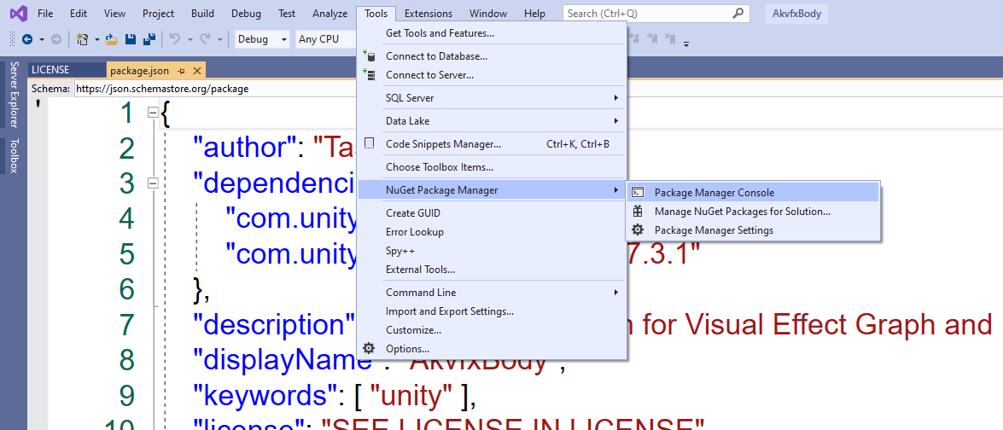Open Choose Toolbox Items

pyautogui.click(x=492, y=166)
